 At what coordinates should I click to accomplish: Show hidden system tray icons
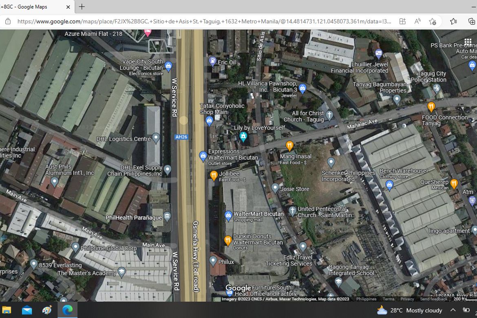point(453,310)
